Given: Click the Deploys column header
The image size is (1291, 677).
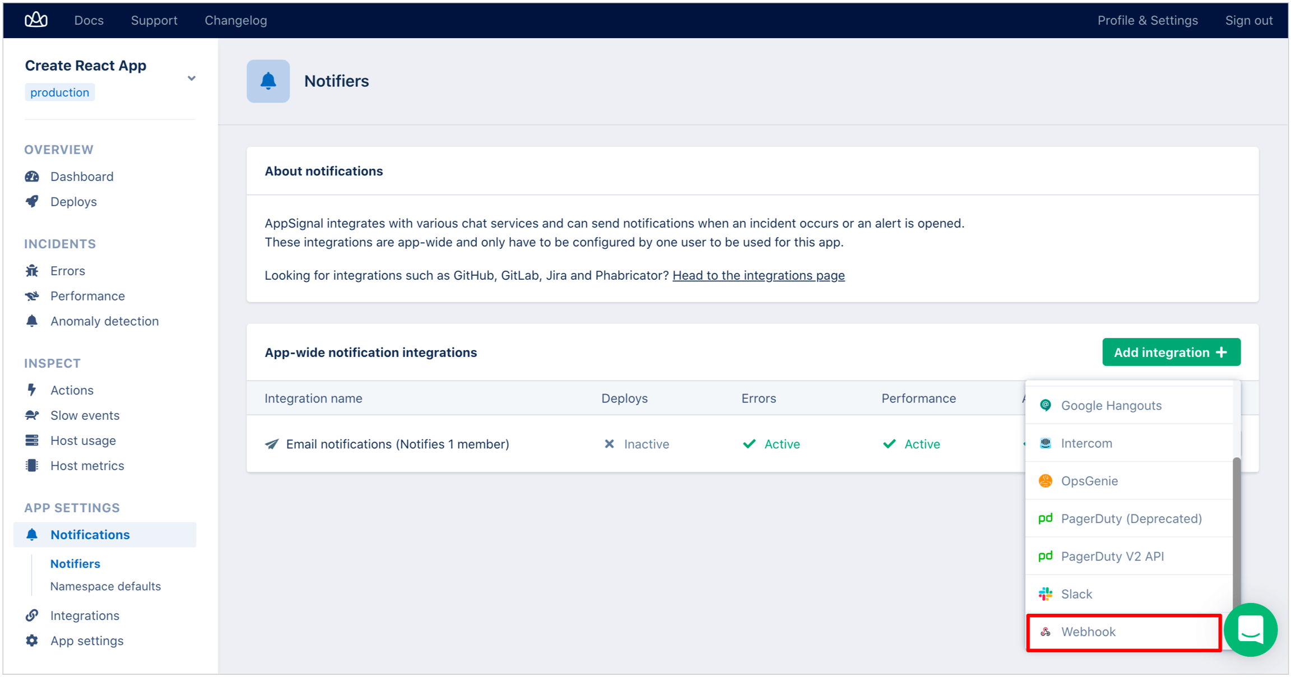Looking at the screenshot, I should point(624,398).
